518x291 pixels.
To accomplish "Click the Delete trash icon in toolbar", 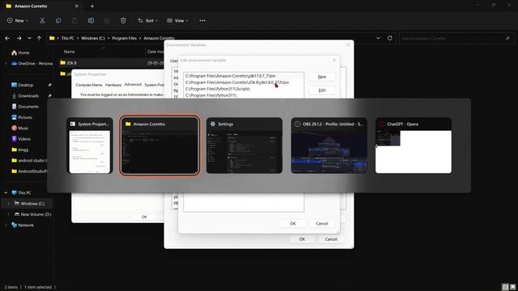I will pos(123,20).
